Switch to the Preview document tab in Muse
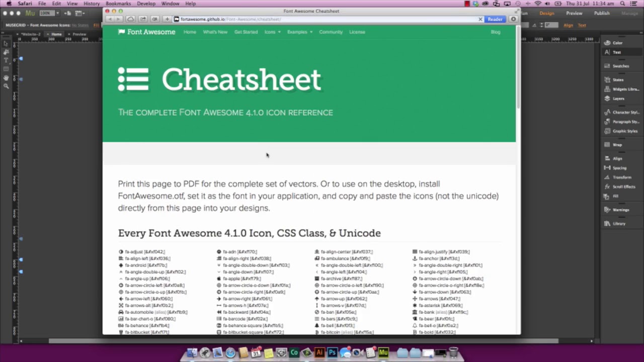The image size is (644, 362). (79, 34)
